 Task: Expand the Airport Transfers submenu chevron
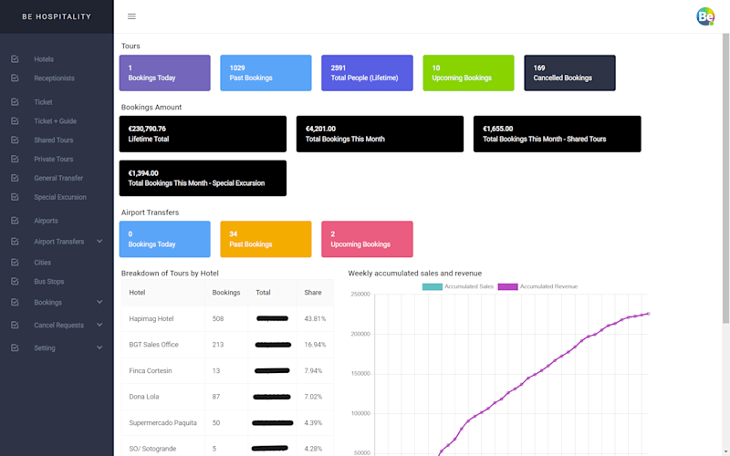[x=99, y=241]
